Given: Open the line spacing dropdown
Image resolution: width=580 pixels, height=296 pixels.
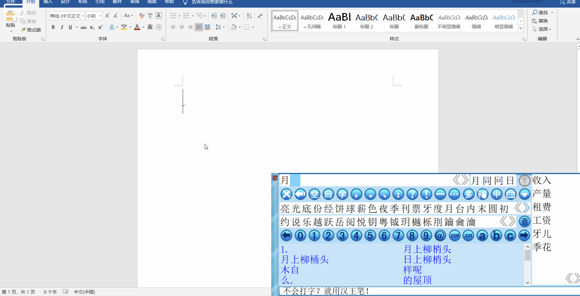Looking at the screenshot, I should coord(219,27).
